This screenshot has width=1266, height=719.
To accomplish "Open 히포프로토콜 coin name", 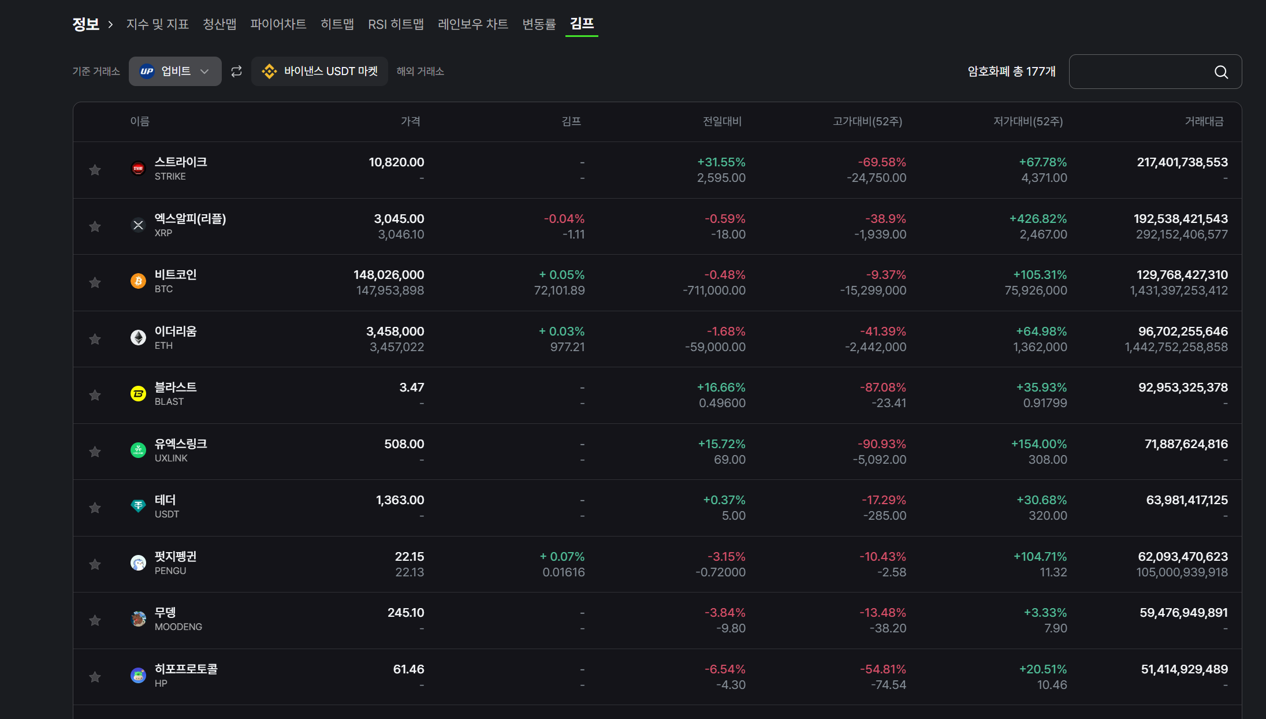I will tap(186, 669).
